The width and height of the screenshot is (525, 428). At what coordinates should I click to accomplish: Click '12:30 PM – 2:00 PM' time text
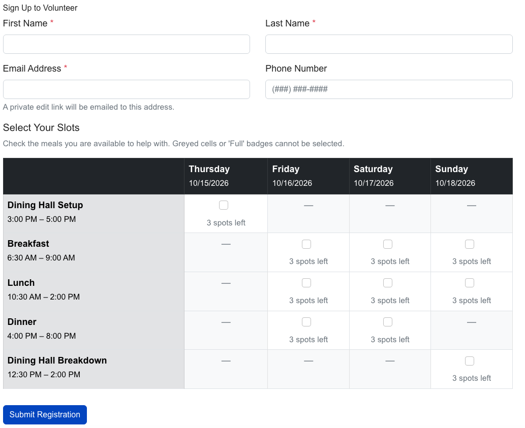click(44, 375)
